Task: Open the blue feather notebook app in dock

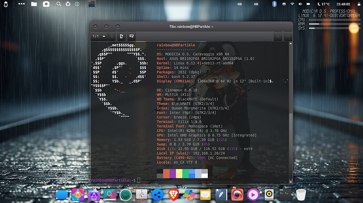Action: click(221, 195)
